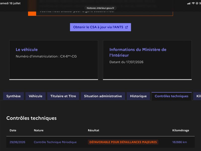Image resolution: width=201 pixels, height=151 pixels.
Task: Click the 182886 km mileage cell
Action: coord(180,142)
